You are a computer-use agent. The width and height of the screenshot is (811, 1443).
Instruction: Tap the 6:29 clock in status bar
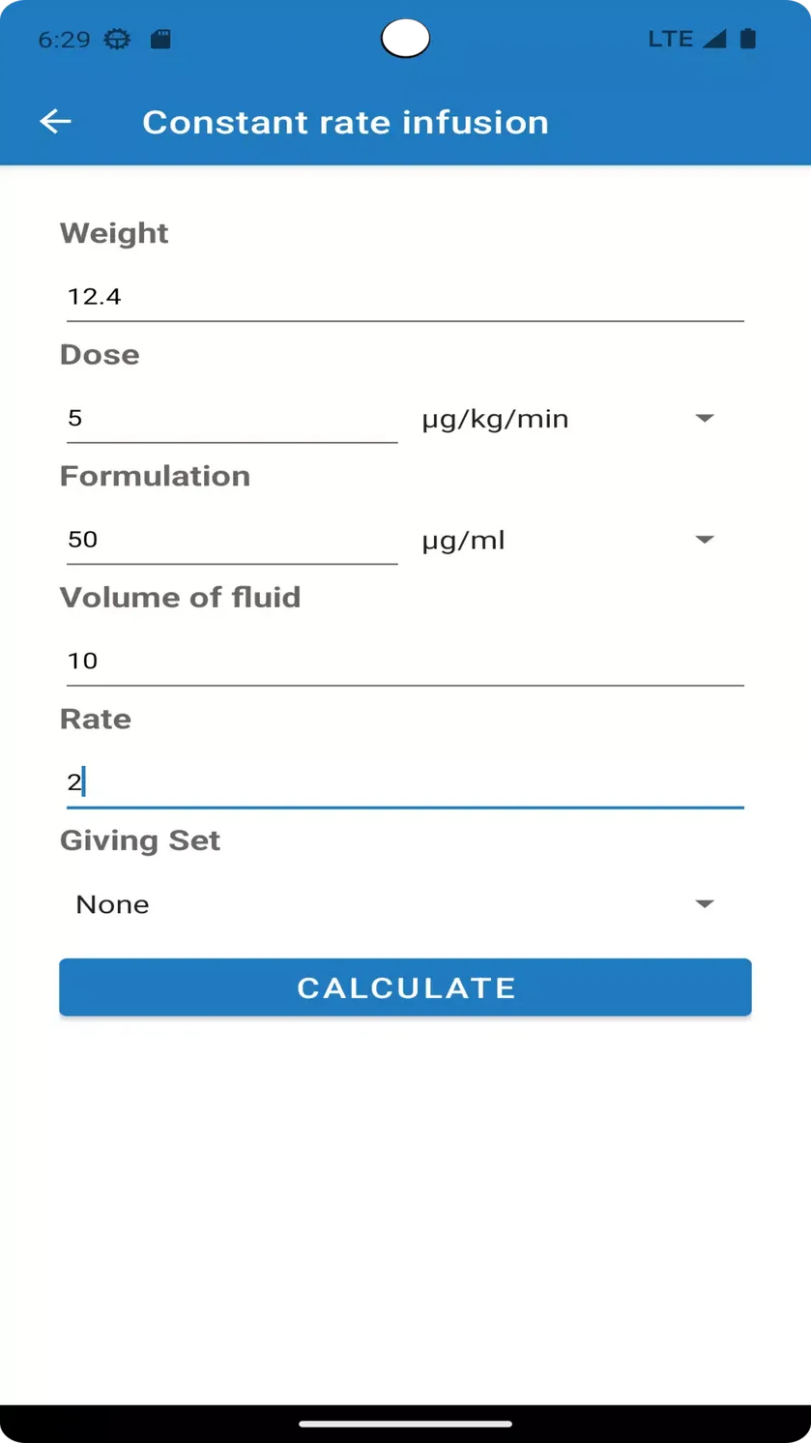pos(64,39)
